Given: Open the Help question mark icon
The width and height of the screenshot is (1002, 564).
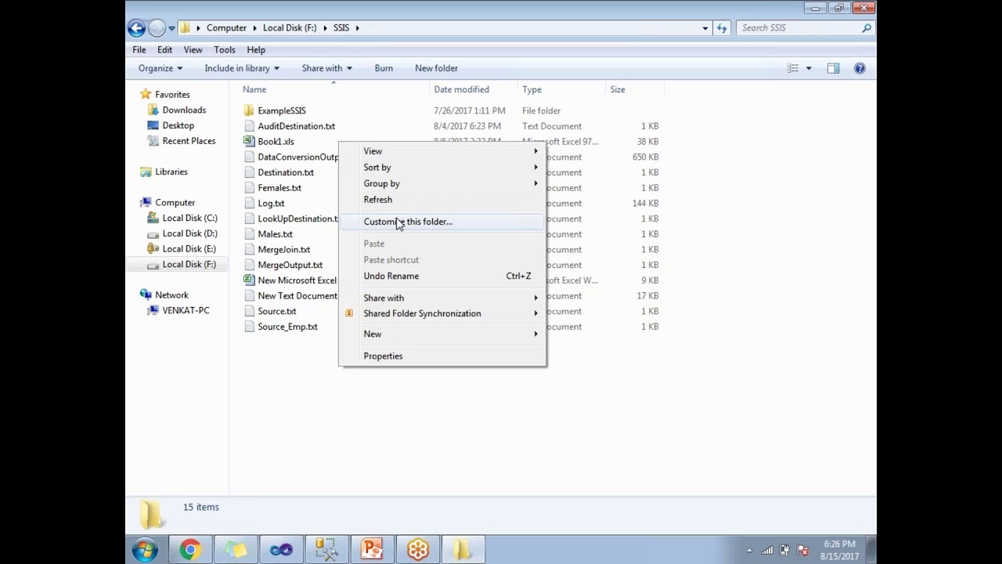Looking at the screenshot, I should (x=860, y=68).
